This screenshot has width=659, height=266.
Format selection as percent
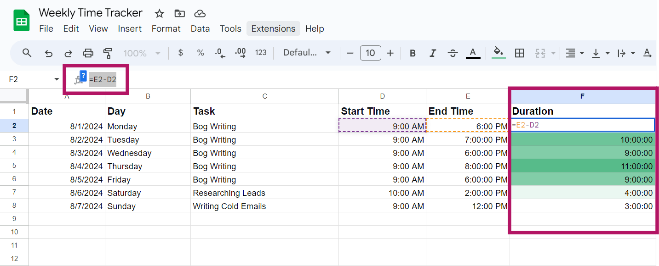pos(201,53)
